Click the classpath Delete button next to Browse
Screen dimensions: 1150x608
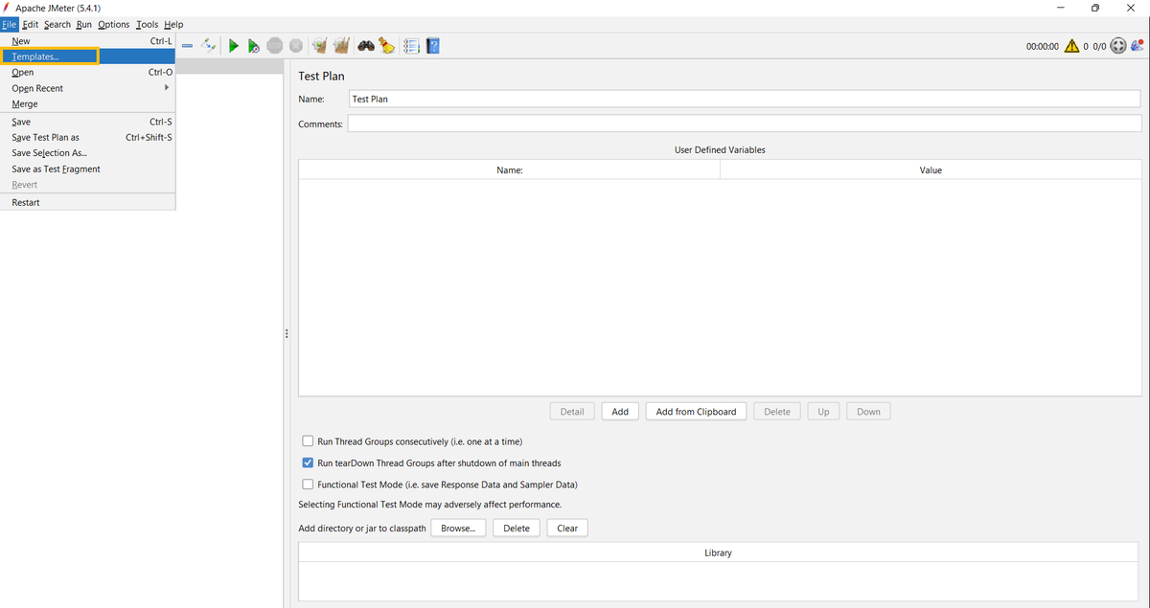pyautogui.click(x=517, y=528)
